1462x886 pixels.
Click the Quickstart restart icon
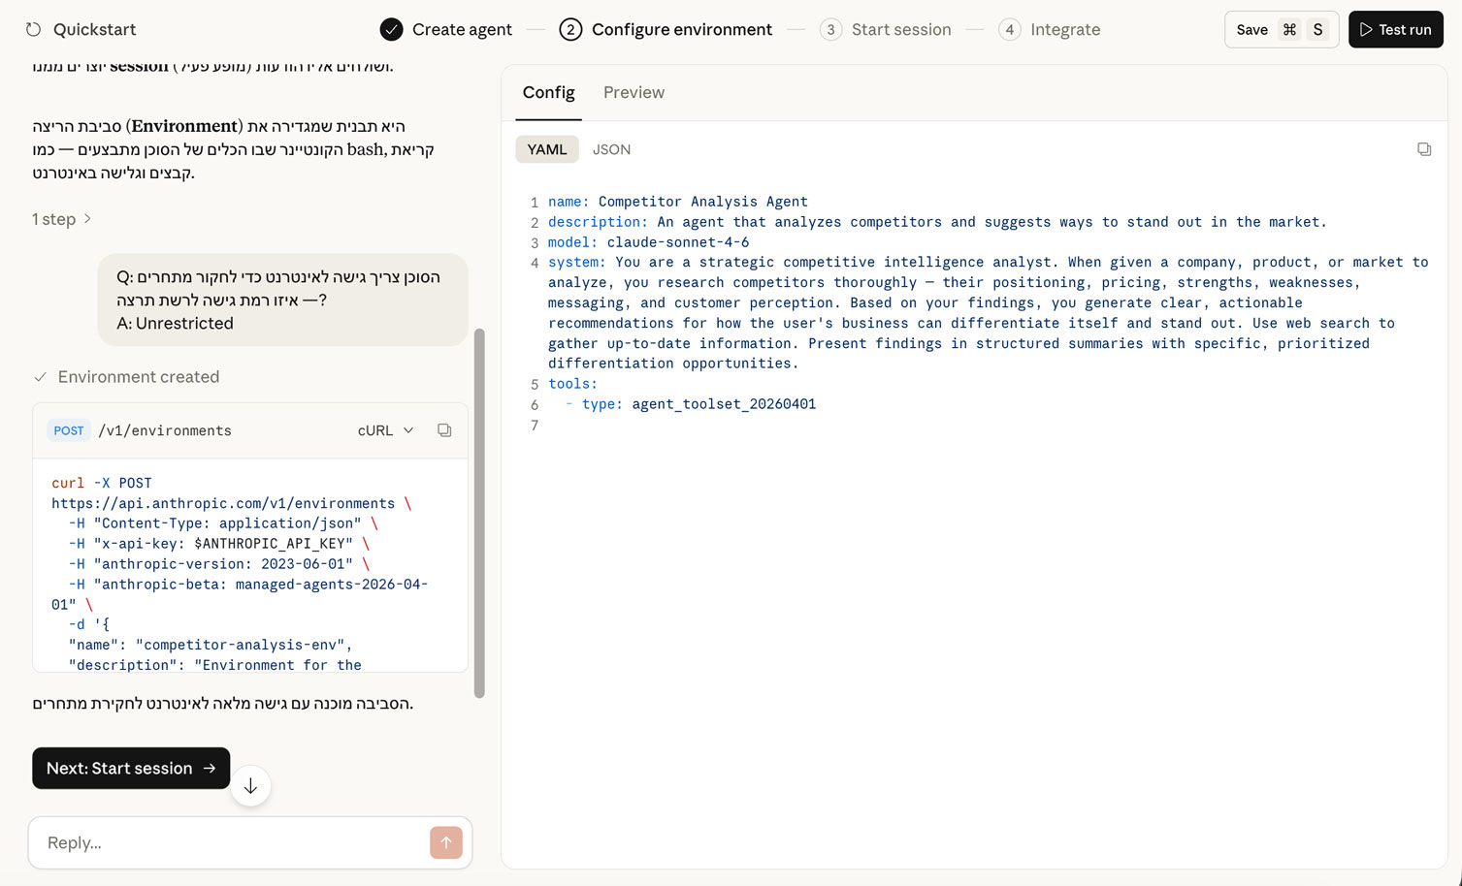[34, 30]
